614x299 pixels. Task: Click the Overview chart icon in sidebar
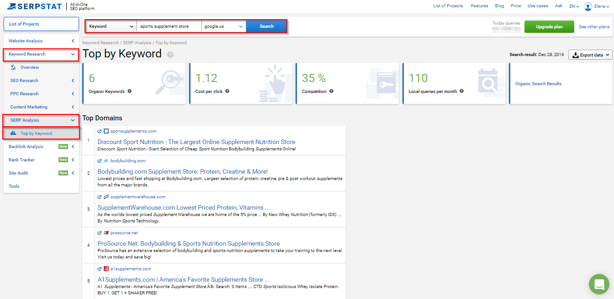click(13, 67)
